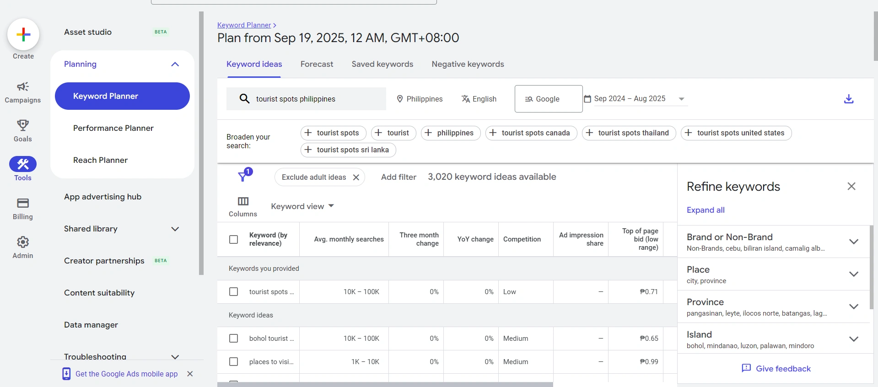Click Get the Google Ads mobile app
The width and height of the screenshot is (878, 387).
click(126, 374)
